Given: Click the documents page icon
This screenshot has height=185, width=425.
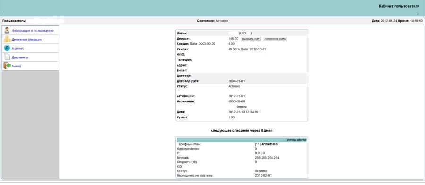Looking at the screenshot, I should (7, 57).
